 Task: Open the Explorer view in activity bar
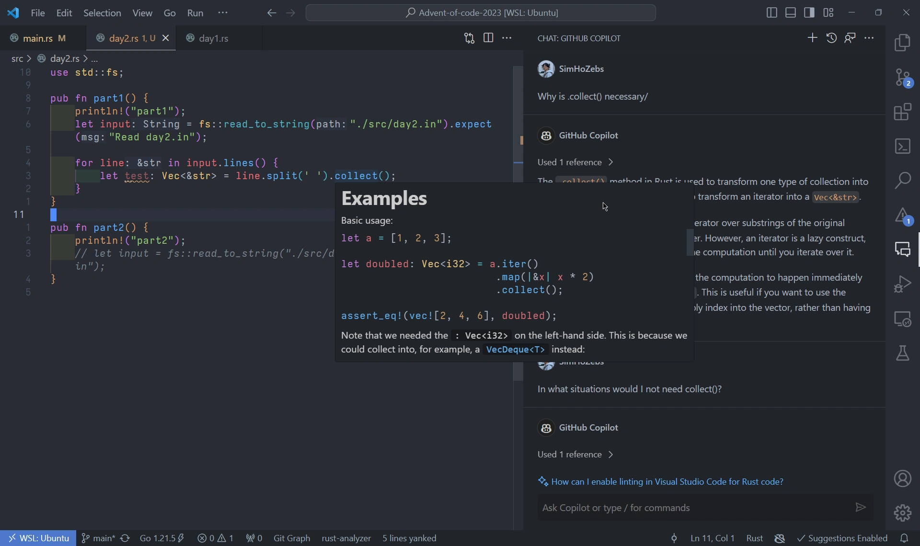(x=903, y=43)
